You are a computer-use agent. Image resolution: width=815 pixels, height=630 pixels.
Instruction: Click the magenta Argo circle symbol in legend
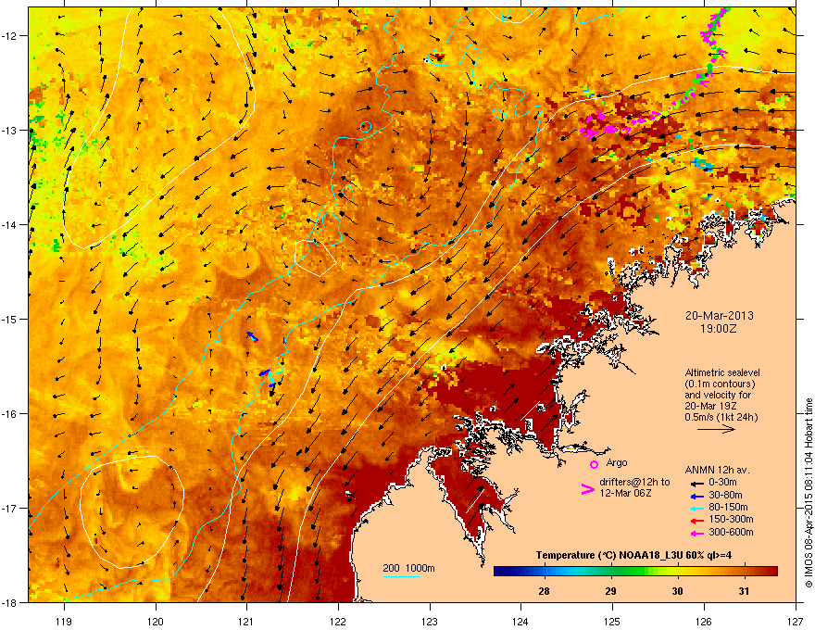tap(594, 464)
